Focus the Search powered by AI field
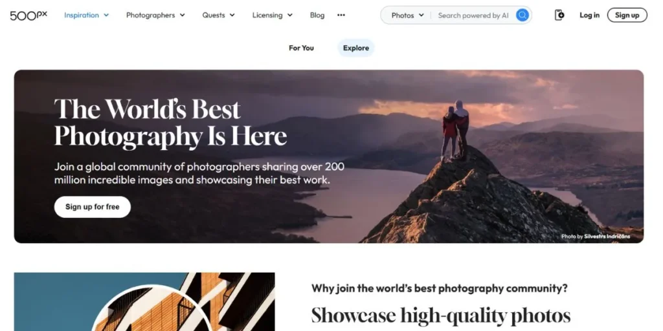The height and width of the screenshot is (331, 663). pos(473,16)
